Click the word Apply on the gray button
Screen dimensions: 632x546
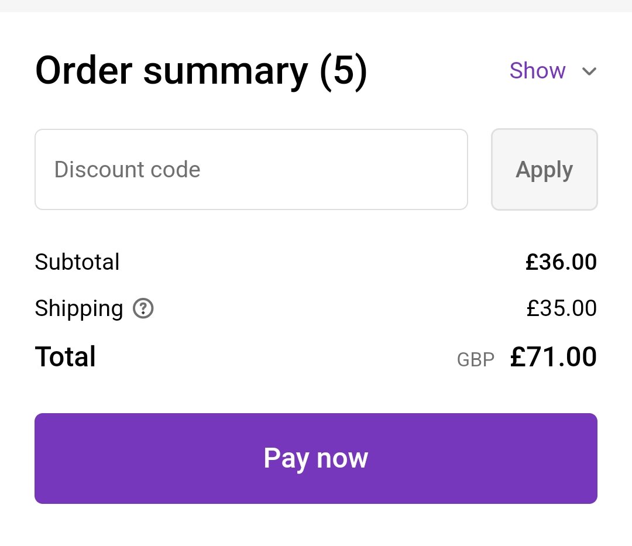pos(544,170)
